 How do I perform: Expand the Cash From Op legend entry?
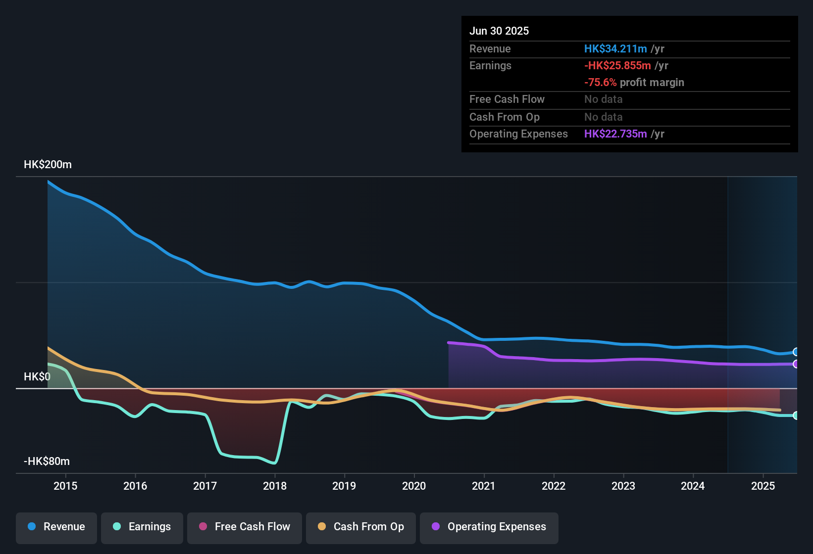click(x=360, y=527)
